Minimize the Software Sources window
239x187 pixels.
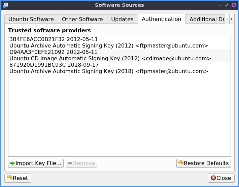[220, 5]
